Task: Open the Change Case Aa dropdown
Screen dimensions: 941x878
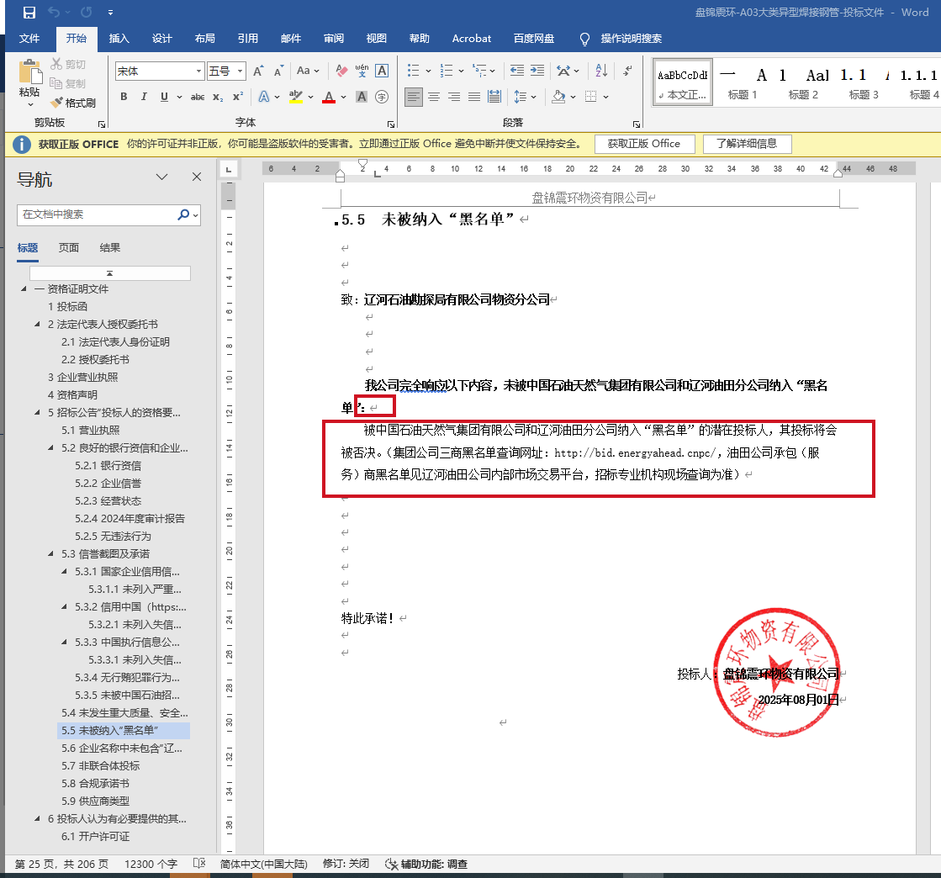Action: coord(308,71)
